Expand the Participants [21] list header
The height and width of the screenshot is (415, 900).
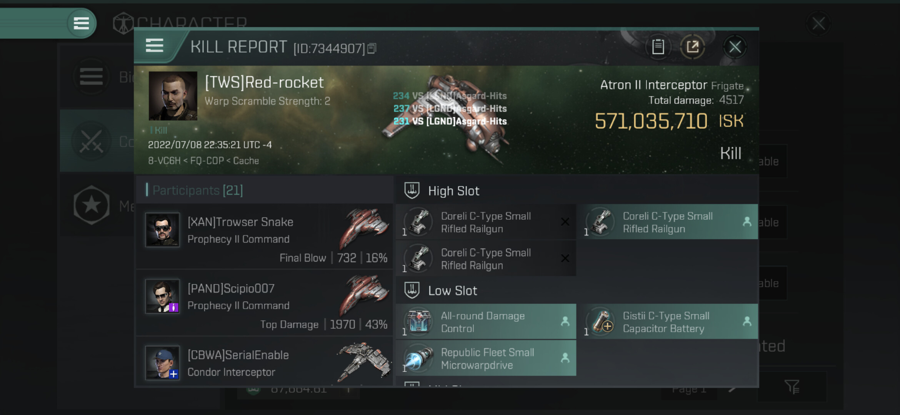click(x=198, y=190)
